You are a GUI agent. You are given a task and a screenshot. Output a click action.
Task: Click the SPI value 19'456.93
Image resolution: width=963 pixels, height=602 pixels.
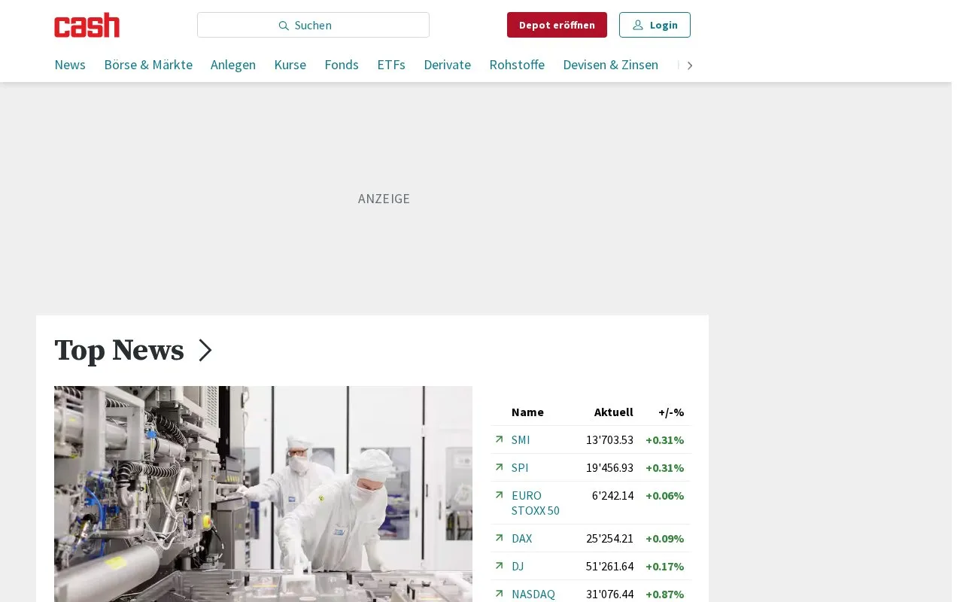click(x=609, y=467)
